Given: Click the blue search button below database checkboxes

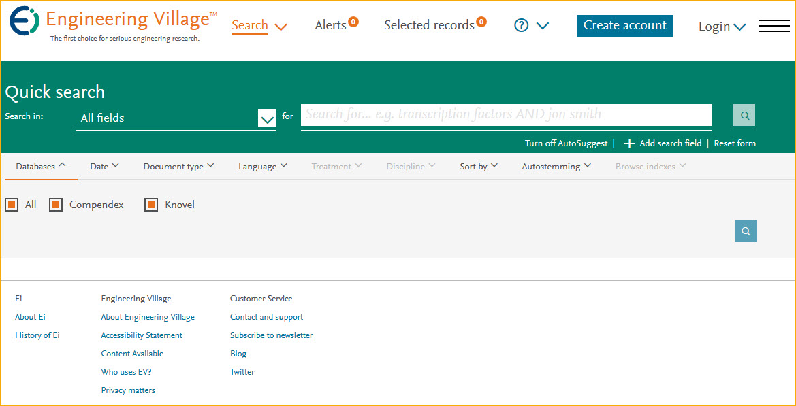Looking at the screenshot, I should [x=745, y=231].
